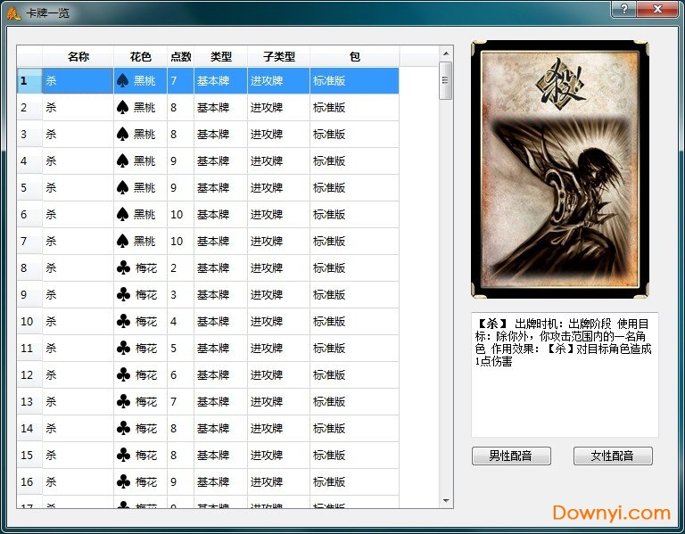Click the 杀 name cell in row 16
Screen dimensions: 685x534
pyautogui.click(x=78, y=482)
